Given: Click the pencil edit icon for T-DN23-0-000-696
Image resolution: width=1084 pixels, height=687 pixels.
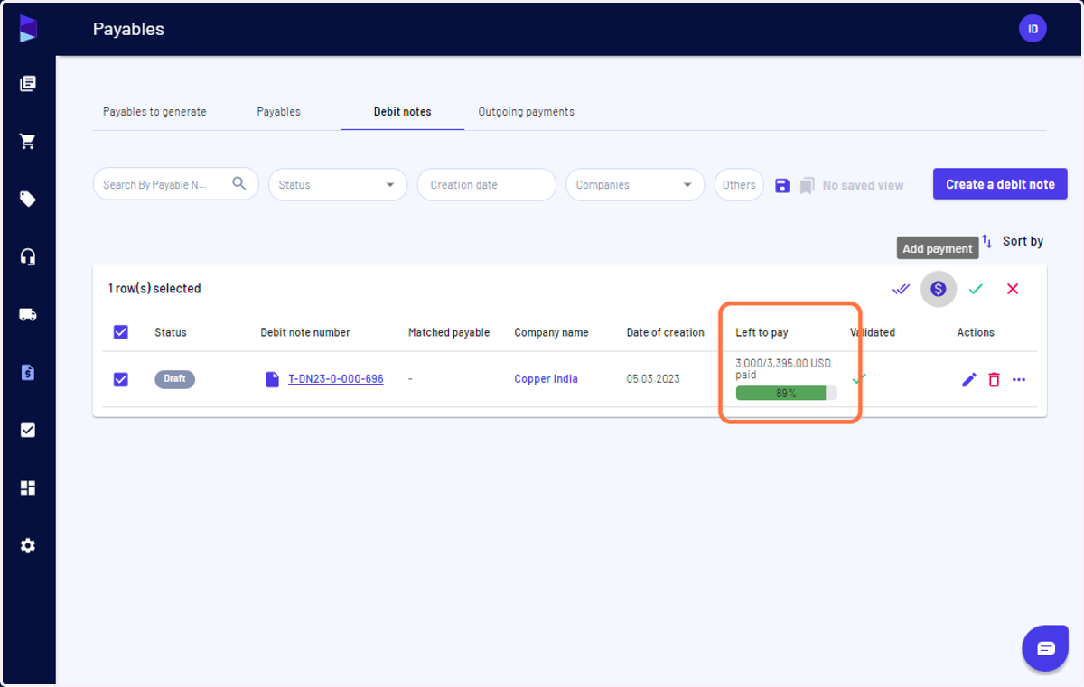Looking at the screenshot, I should coord(969,380).
